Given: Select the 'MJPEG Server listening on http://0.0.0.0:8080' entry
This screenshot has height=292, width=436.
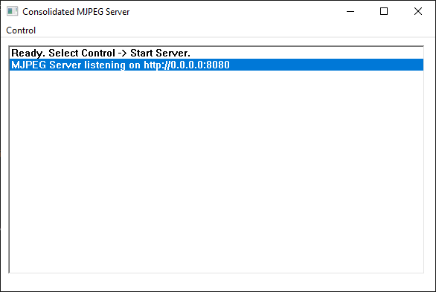Looking at the screenshot, I should [217, 65].
